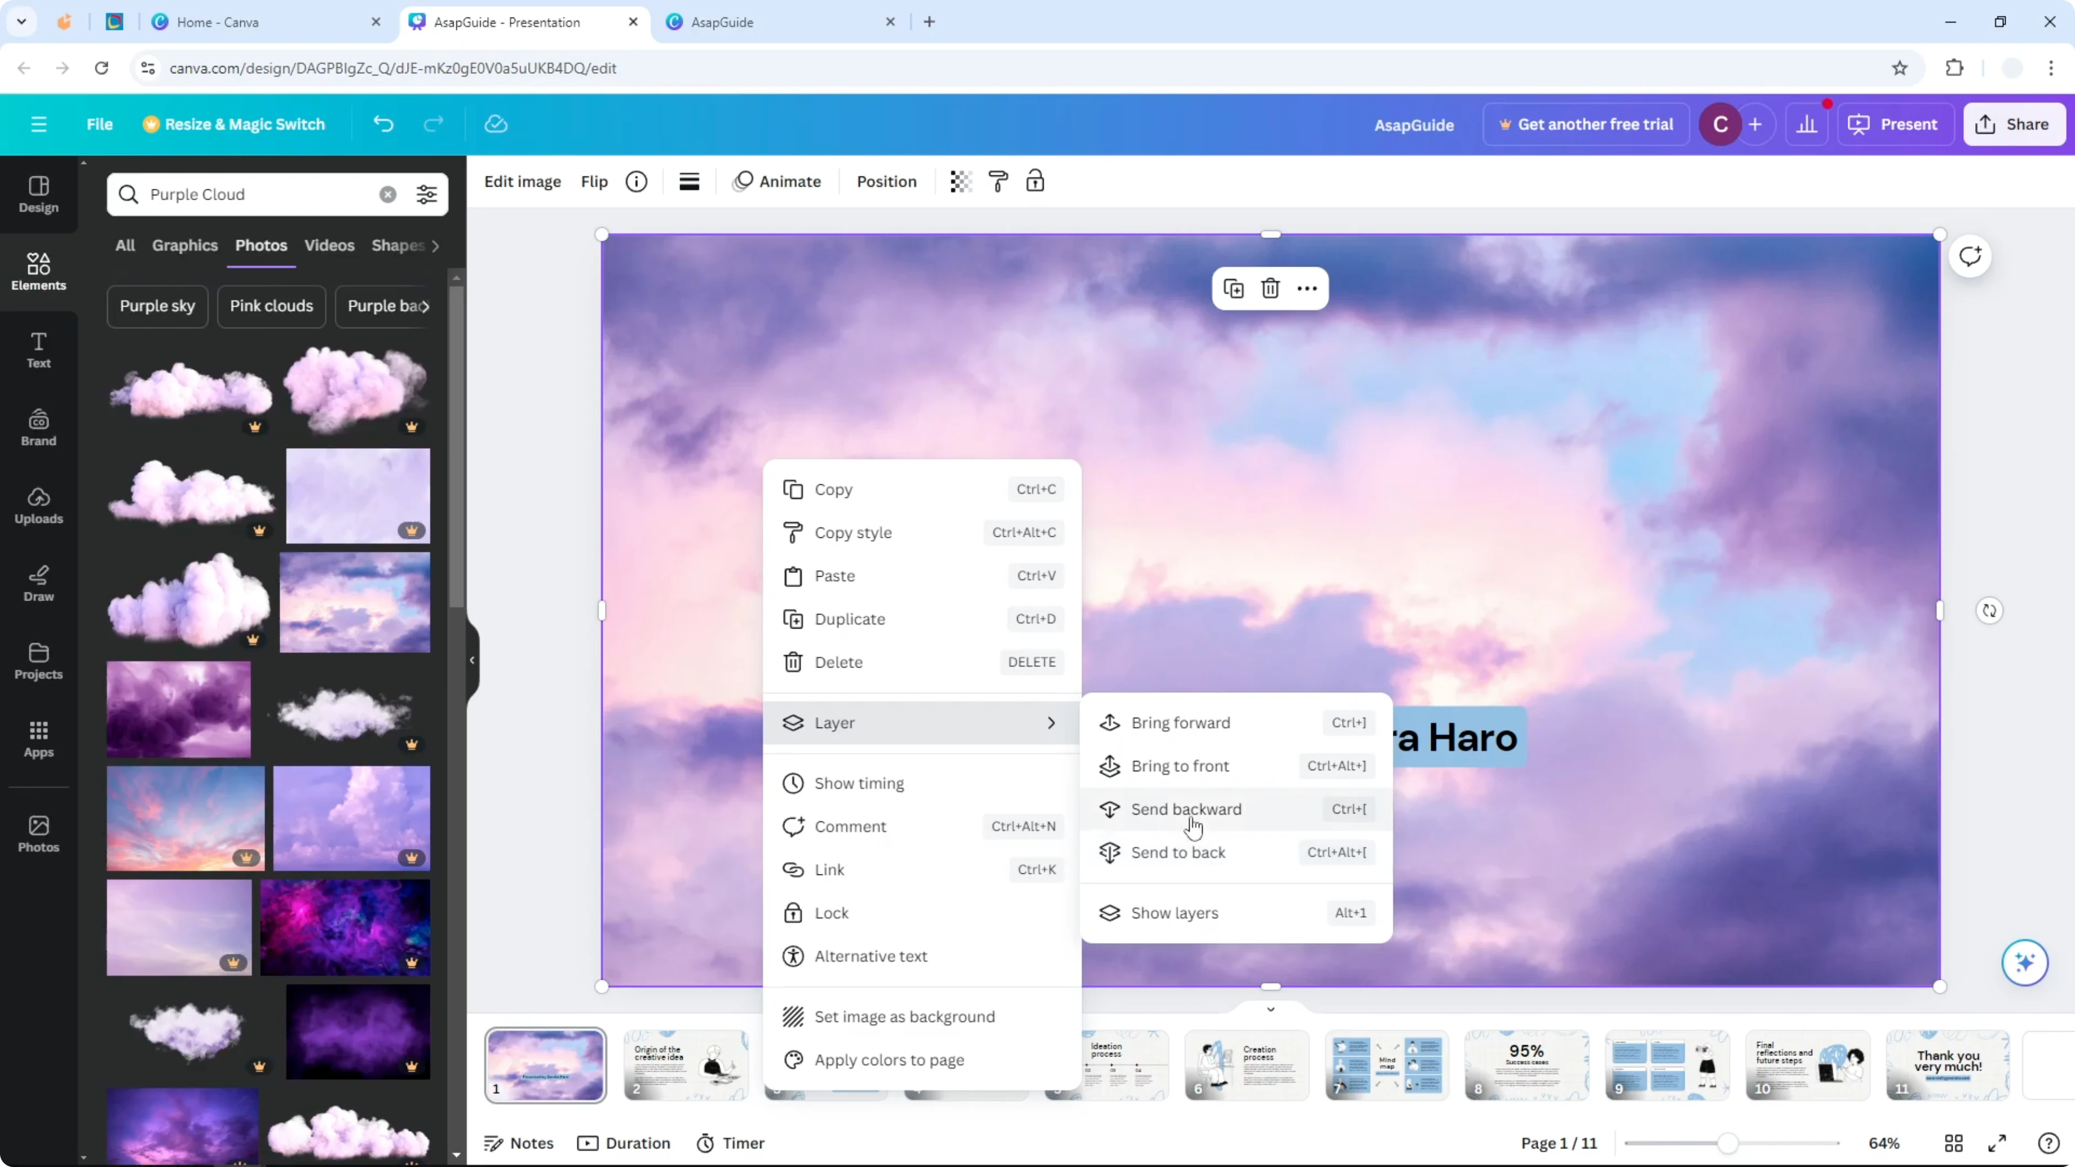Click Animate in toolbar
Image resolution: width=2075 pixels, height=1167 pixels.
(776, 181)
